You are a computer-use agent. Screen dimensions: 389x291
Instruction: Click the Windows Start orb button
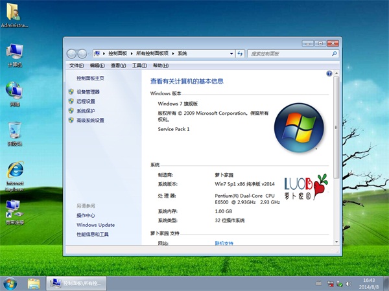[x=10, y=283]
